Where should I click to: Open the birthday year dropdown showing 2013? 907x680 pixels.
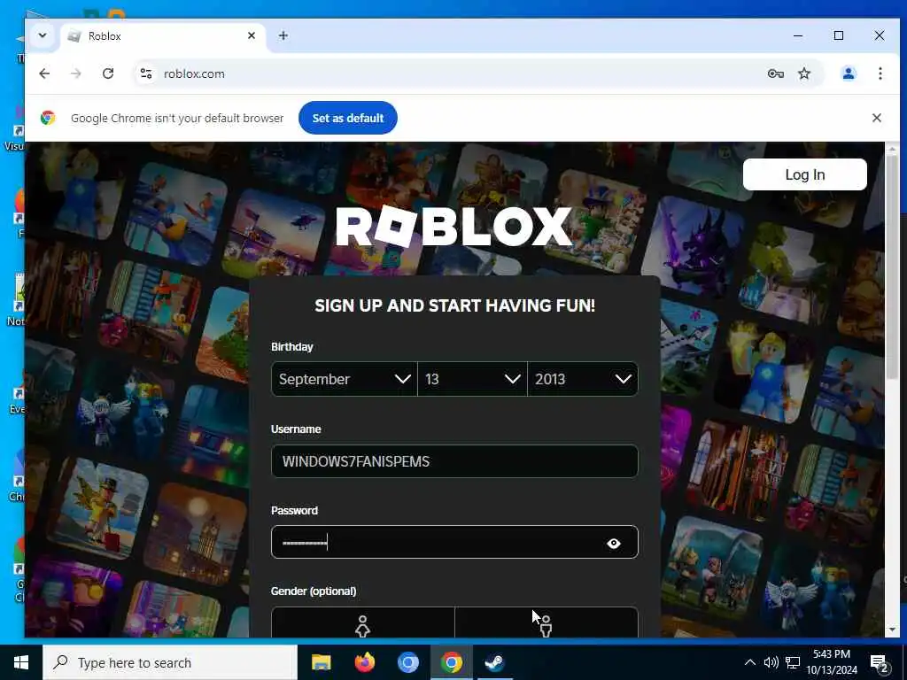[583, 379]
